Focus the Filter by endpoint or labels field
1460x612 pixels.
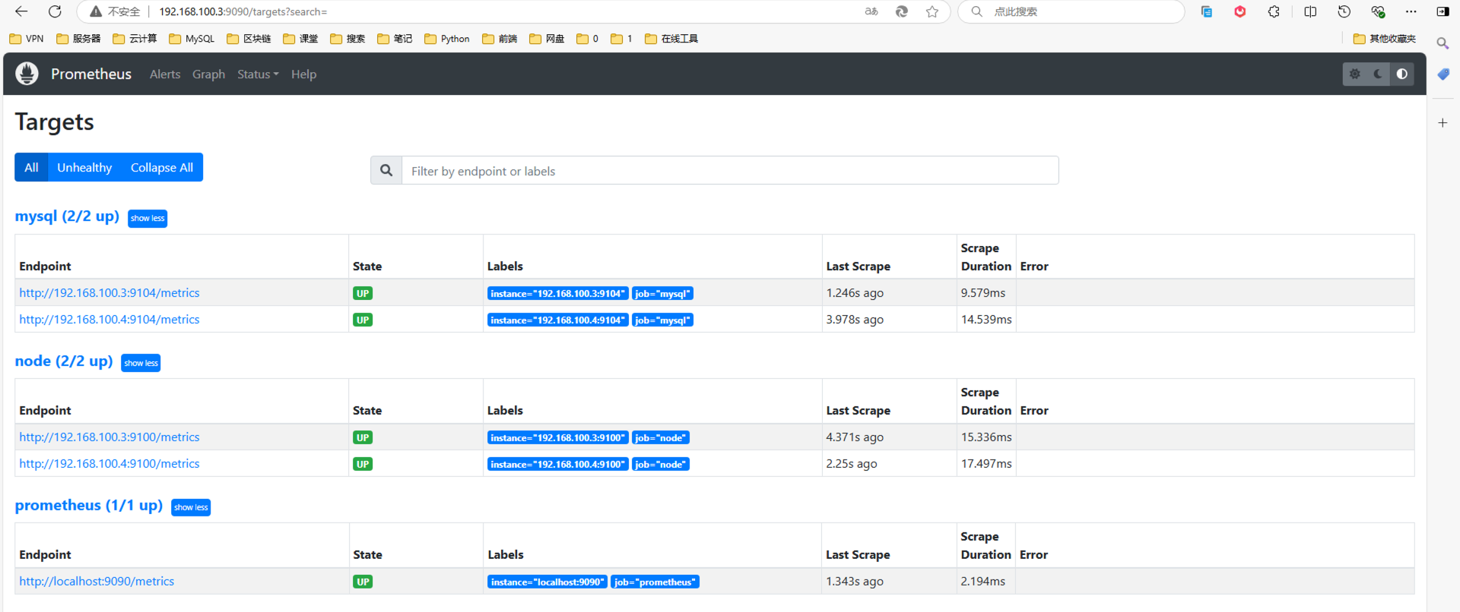730,171
